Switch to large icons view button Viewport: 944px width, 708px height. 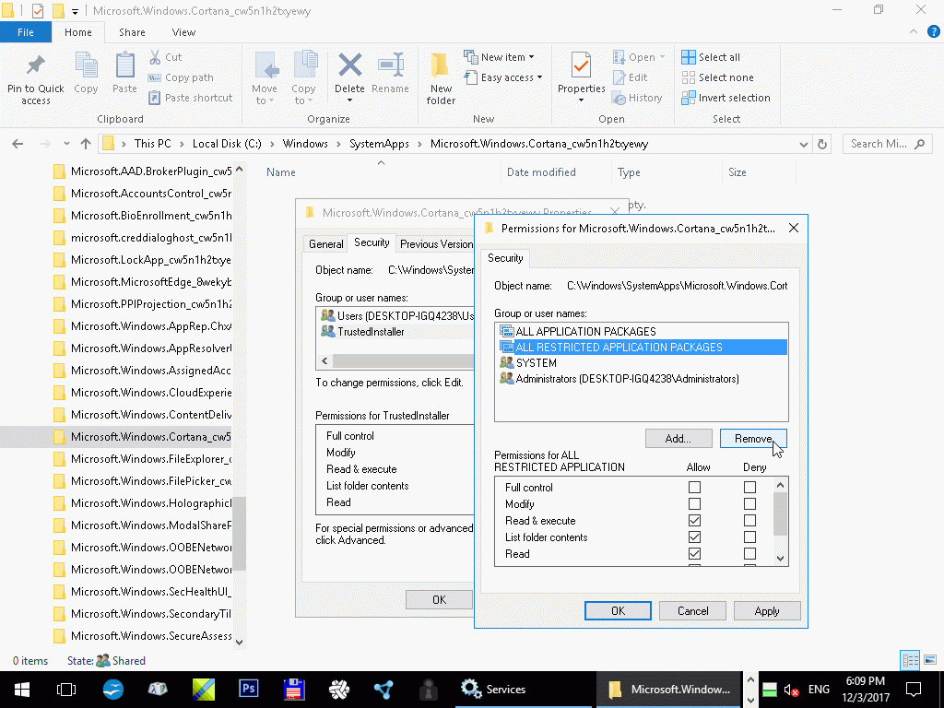click(930, 660)
